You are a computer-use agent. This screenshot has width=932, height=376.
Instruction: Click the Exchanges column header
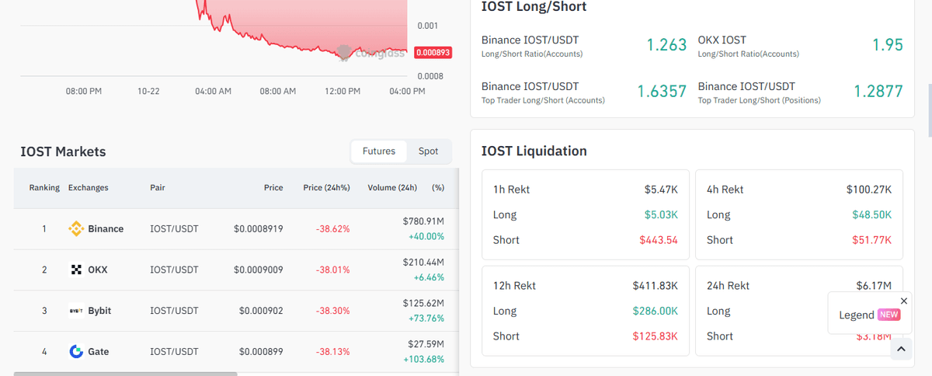click(x=89, y=188)
